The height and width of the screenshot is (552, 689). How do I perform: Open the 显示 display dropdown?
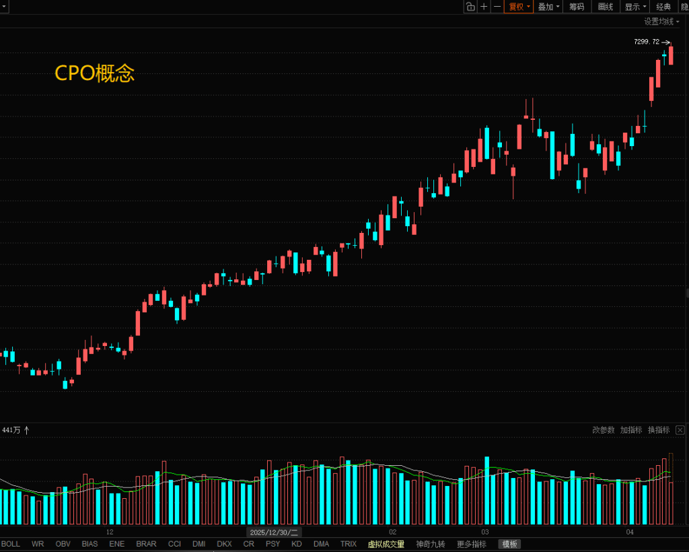[x=635, y=7]
